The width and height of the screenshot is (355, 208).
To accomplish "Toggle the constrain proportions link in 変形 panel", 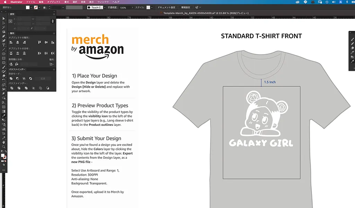I will 53,21.
